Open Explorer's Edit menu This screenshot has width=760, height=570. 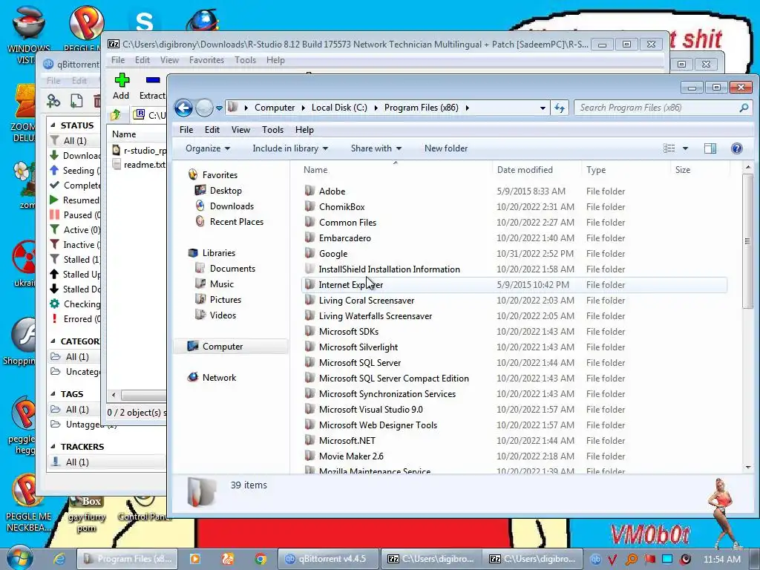(x=212, y=129)
